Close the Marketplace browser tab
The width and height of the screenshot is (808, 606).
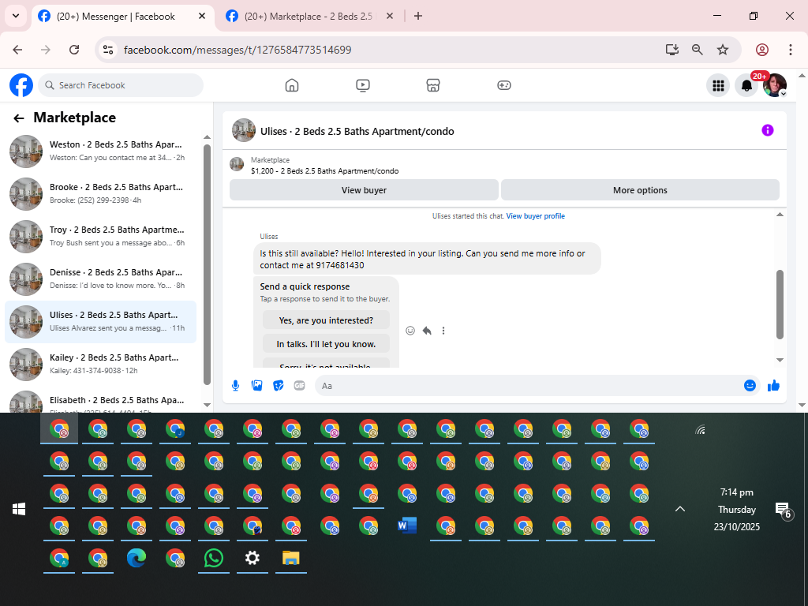click(x=390, y=16)
